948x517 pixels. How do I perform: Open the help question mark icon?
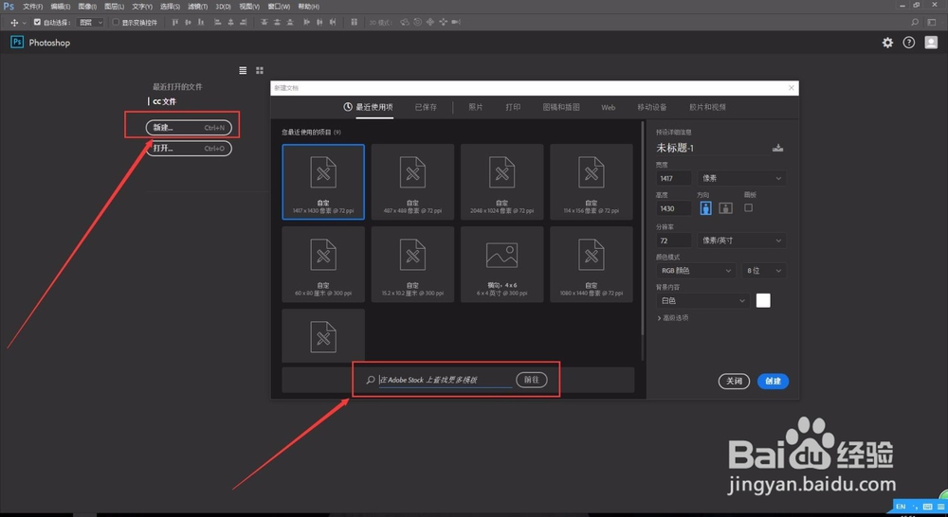(909, 43)
